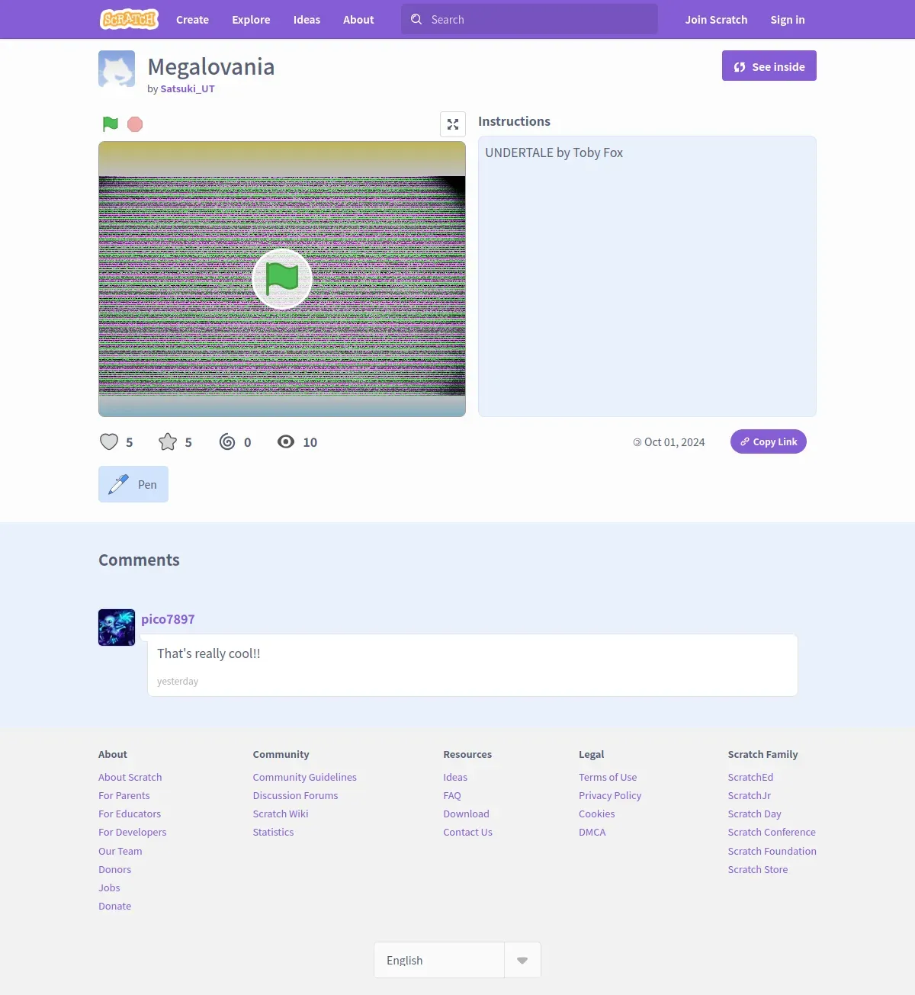Click the Oct 01, 2024 date
Screen dimensions: 915x995
point(675,442)
